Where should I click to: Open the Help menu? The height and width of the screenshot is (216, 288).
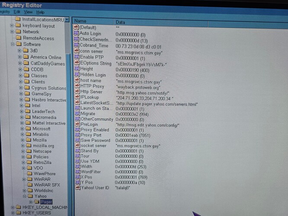[x=40, y=12]
